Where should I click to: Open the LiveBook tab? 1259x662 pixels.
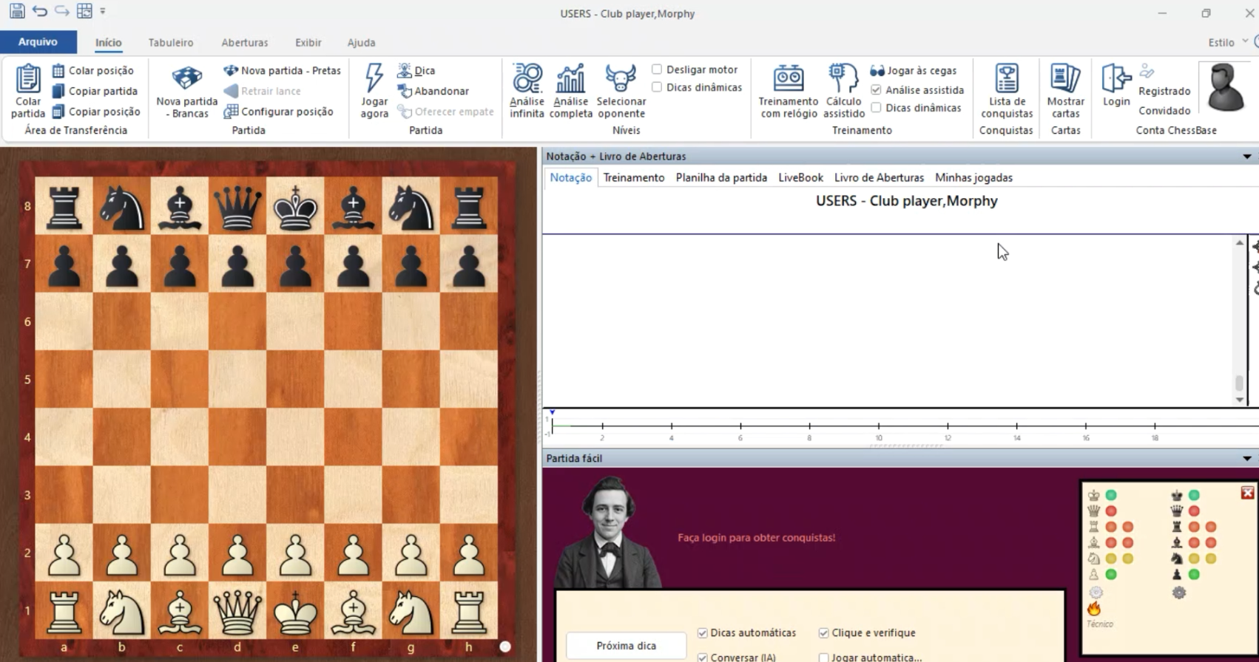pyautogui.click(x=800, y=177)
